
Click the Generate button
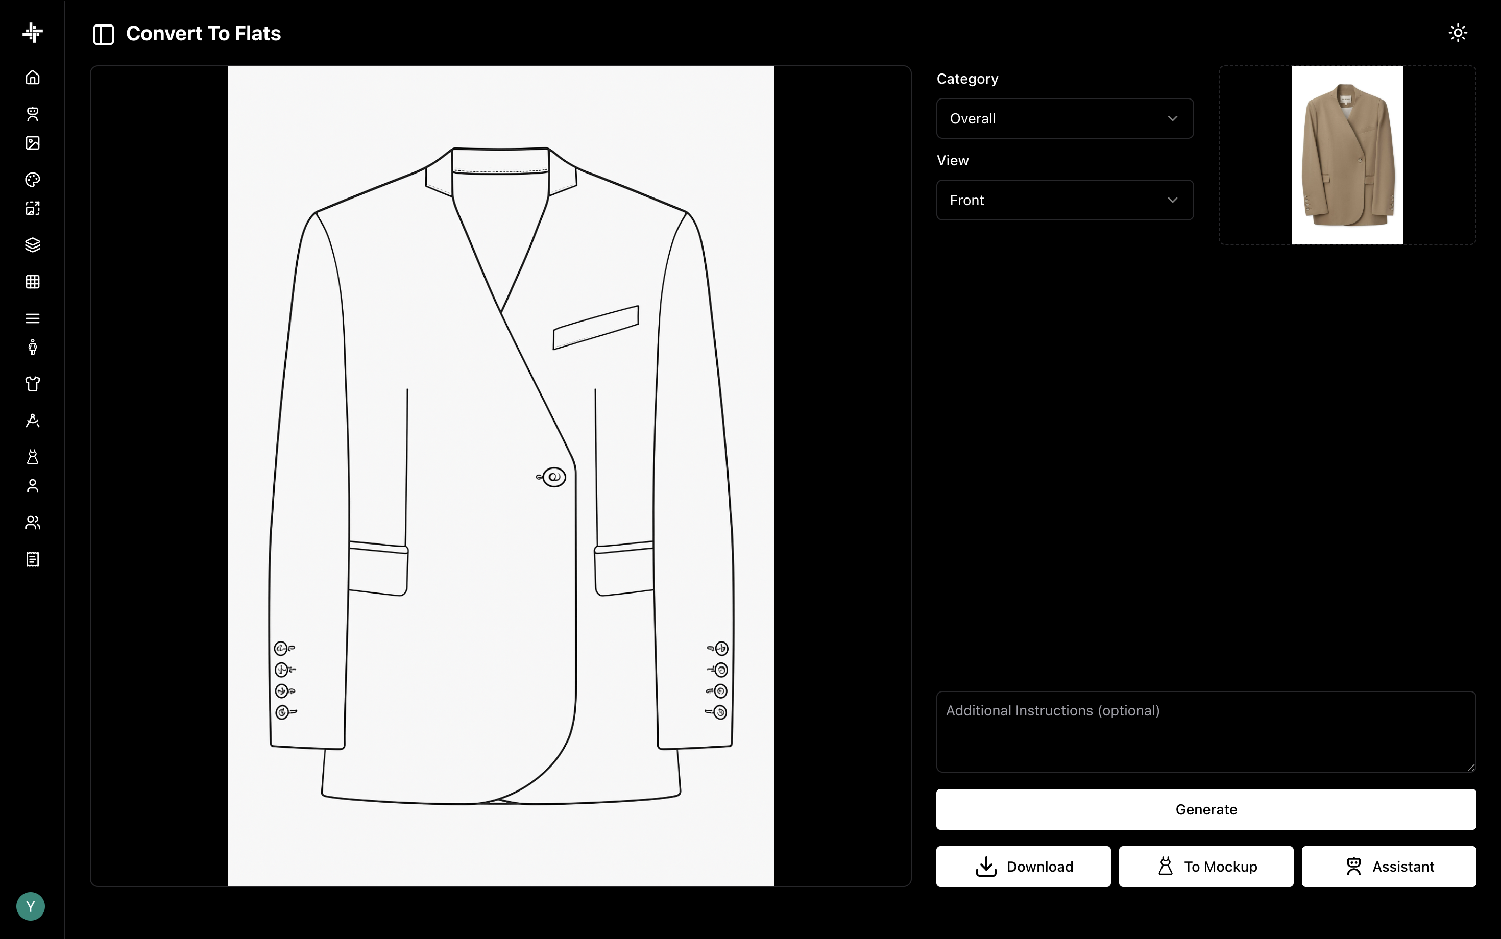[1206, 809]
